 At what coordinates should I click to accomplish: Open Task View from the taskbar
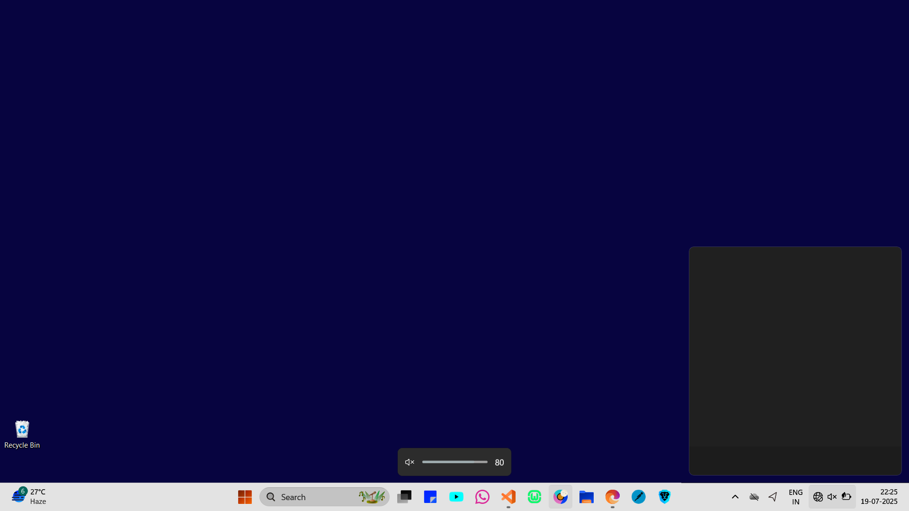(404, 497)
